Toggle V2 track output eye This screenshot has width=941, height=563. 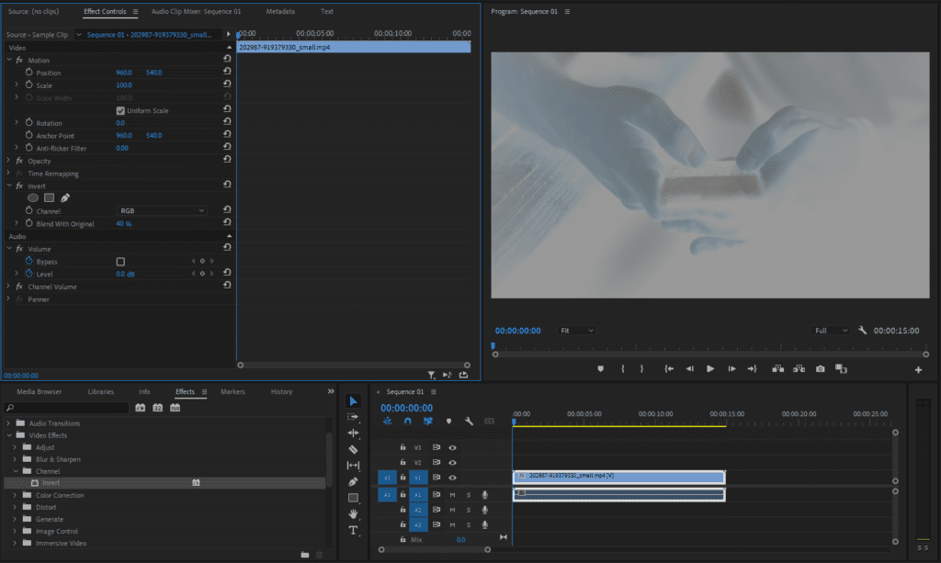click(x=452, y=462)
